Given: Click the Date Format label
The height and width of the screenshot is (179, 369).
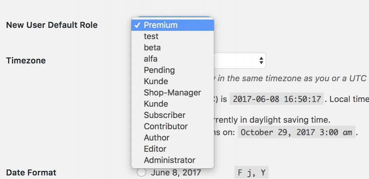Looking at the screenshot, I should tap(31, 172).
